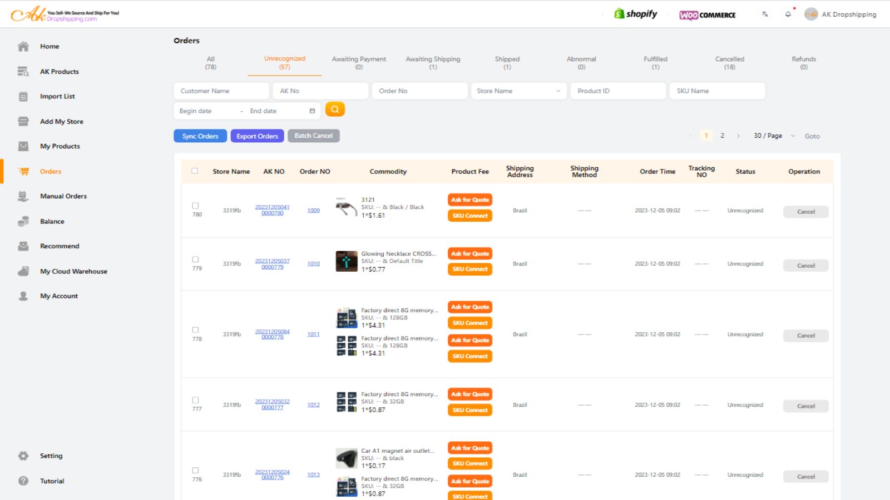Viewport: 890px width, 500px height.
Task: Cancel order 1009
Action: pyautogui.click(x=806, y=212)
